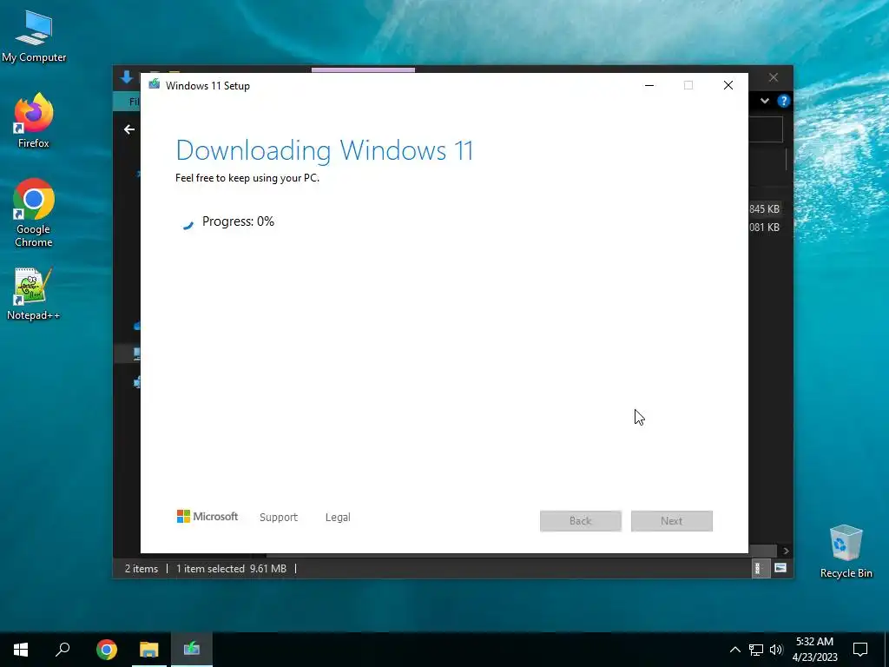Open taskbar search magnifier

pos(63,650)
